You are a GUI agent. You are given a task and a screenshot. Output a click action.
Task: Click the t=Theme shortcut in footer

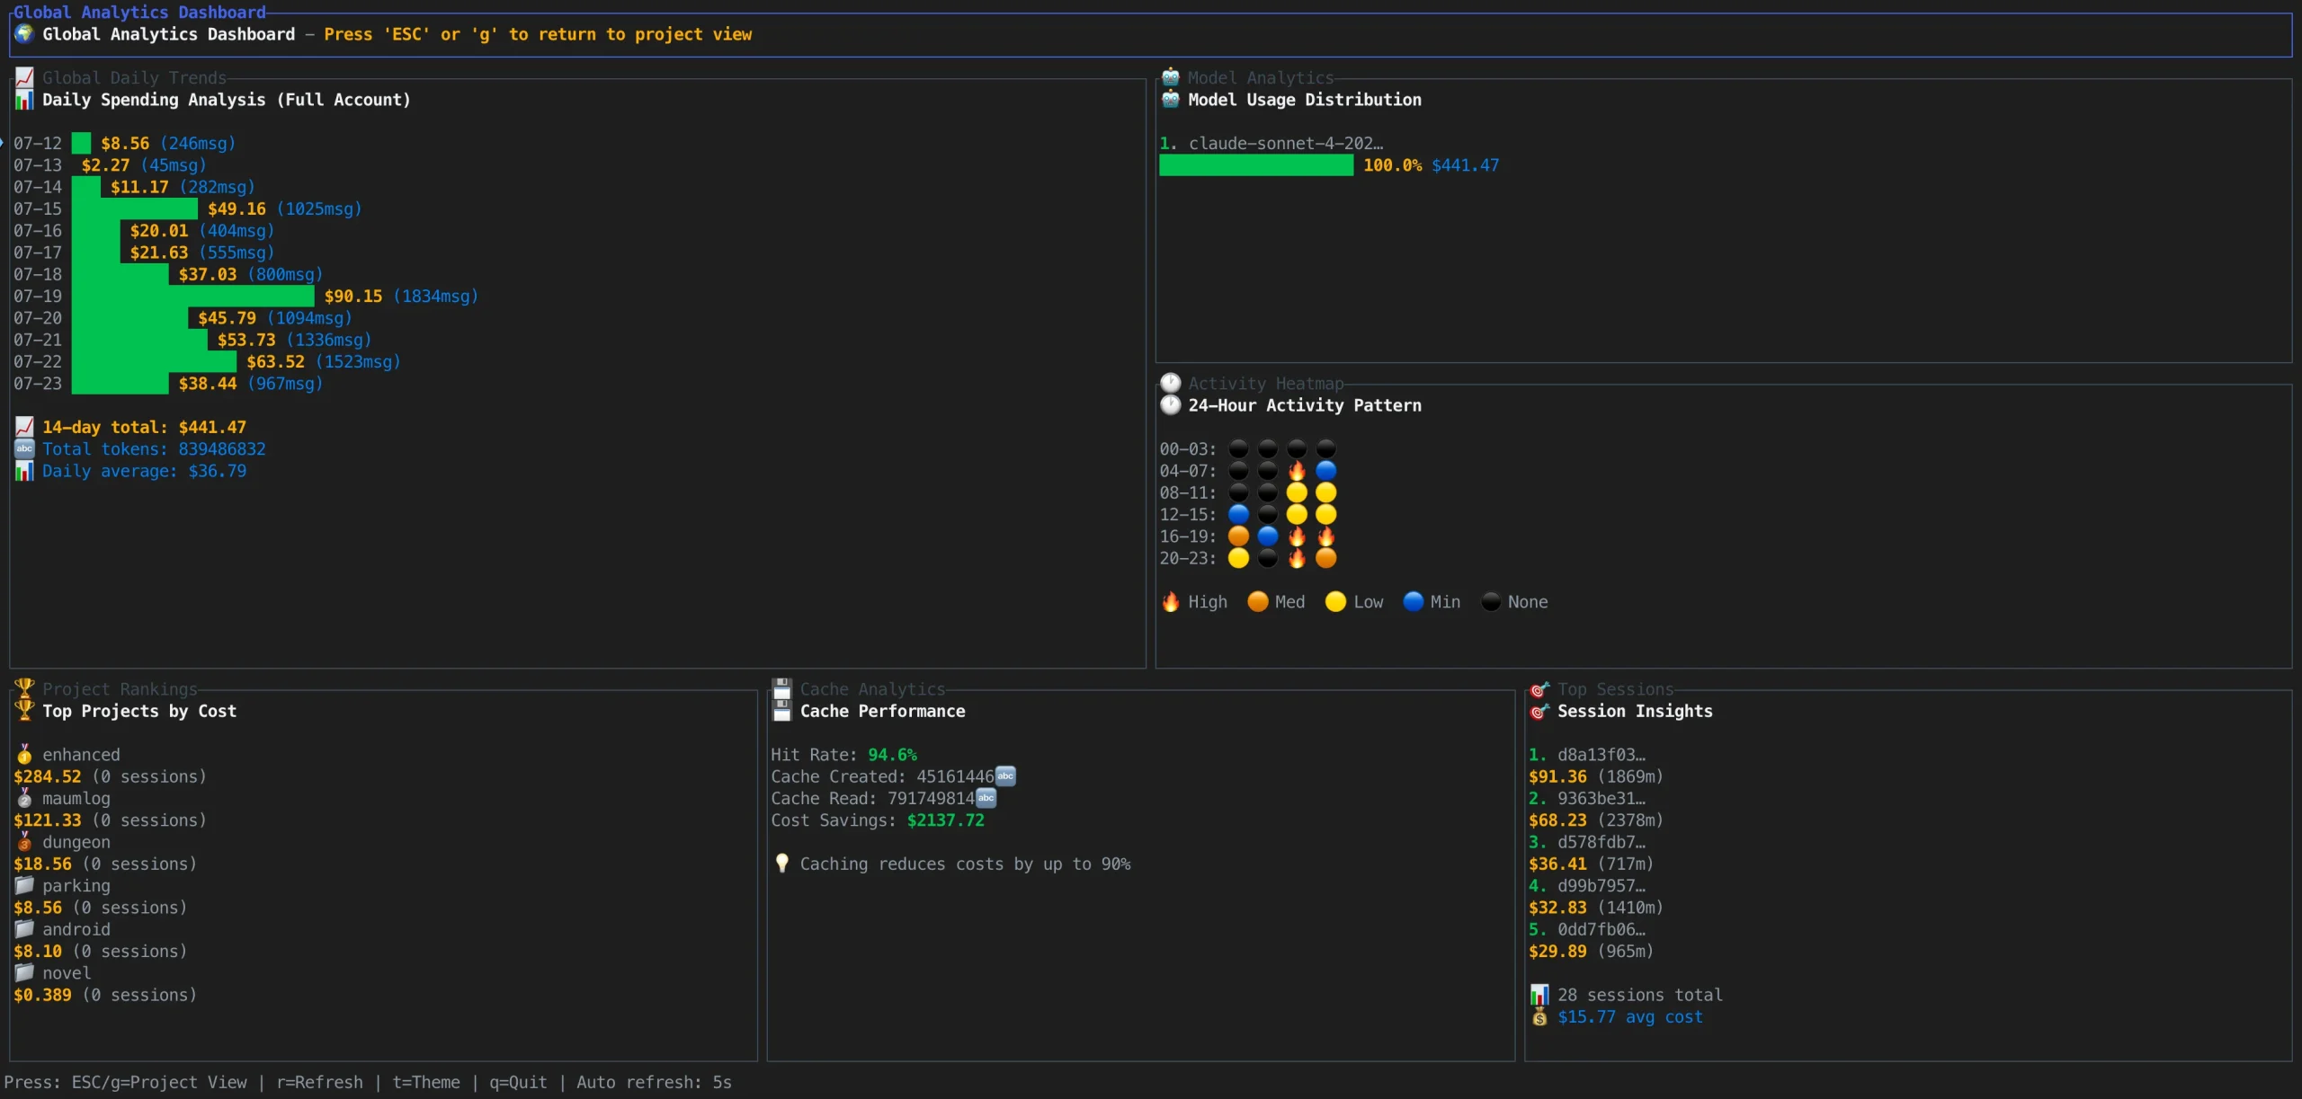425,1083
